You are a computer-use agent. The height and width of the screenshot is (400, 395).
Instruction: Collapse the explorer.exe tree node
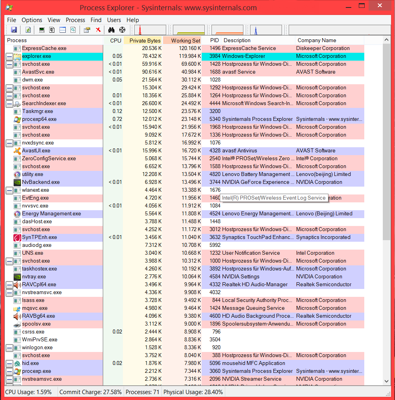[9, 57]
